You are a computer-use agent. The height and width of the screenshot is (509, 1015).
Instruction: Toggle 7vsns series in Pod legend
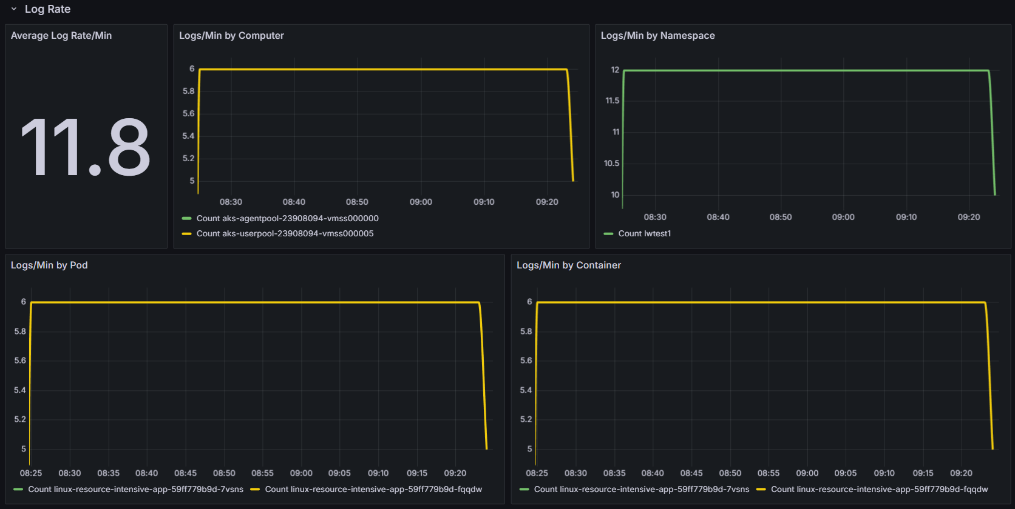135,489
